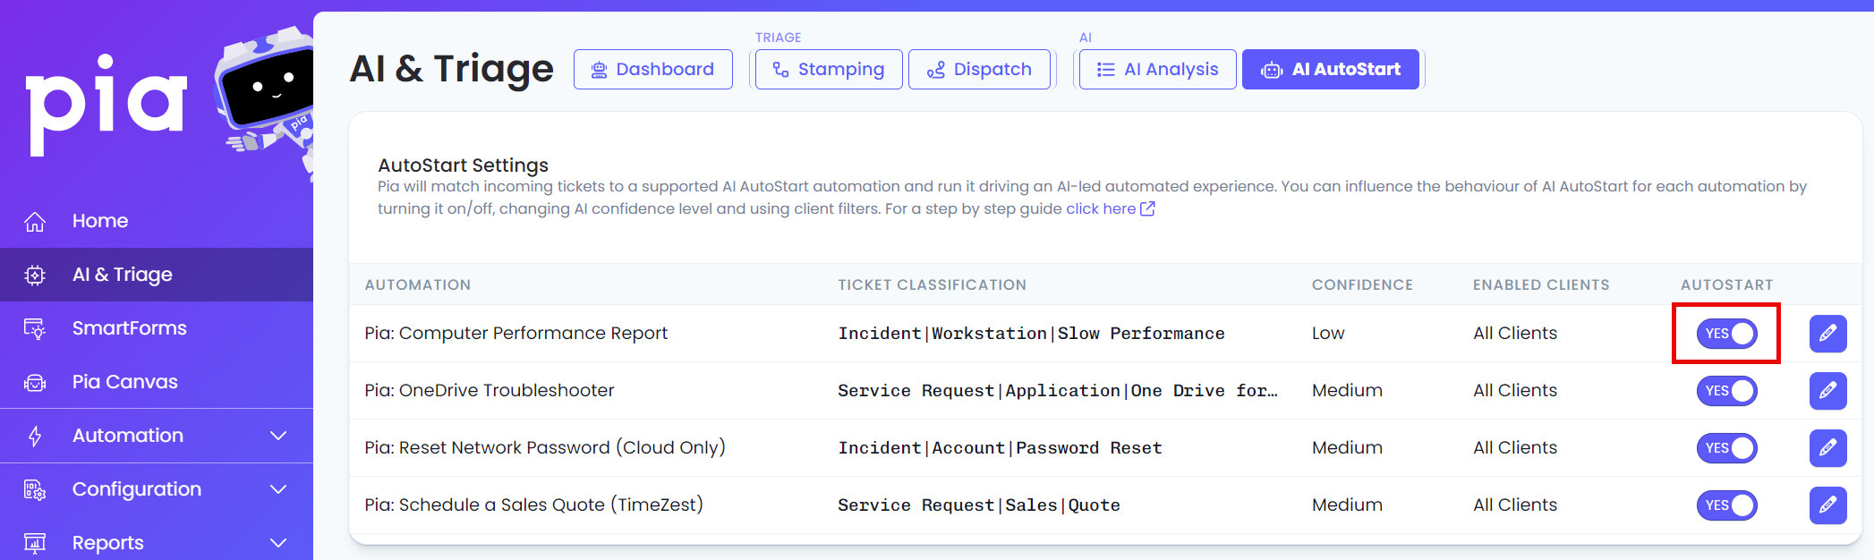Expand the Configuration sidebar chevron
The image size is (1874, 560).
[x=278, y=489]
